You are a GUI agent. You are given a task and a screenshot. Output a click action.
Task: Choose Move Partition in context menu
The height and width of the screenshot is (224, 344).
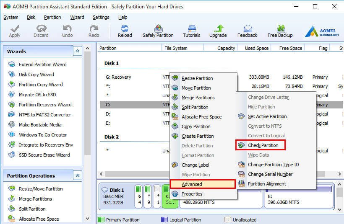pos(203,88)
